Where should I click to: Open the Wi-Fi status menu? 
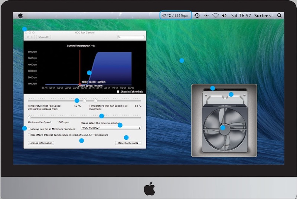click(x=215, y=16)
